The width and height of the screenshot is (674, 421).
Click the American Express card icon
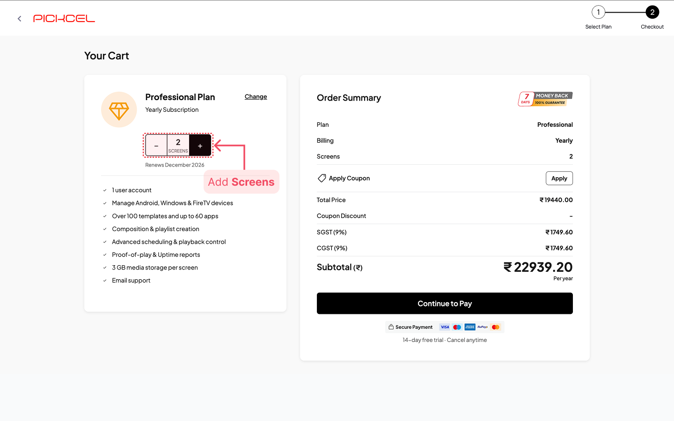click(470, 327)
